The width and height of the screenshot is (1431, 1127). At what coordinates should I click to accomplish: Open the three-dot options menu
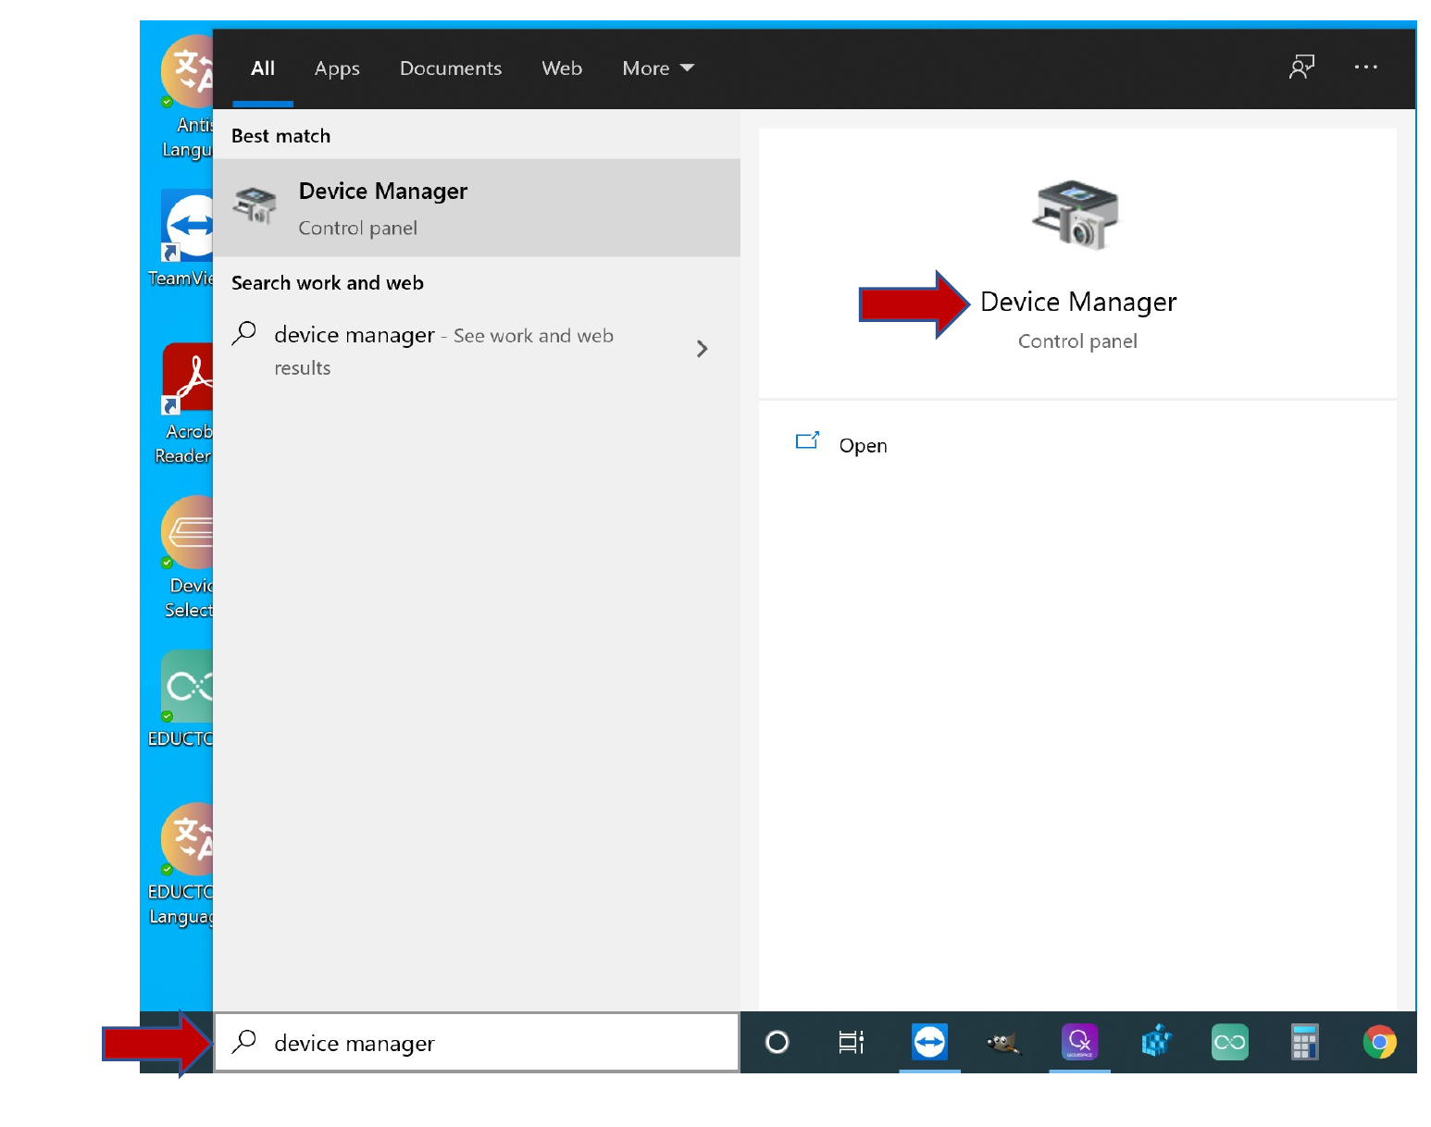coord(1365,68)
